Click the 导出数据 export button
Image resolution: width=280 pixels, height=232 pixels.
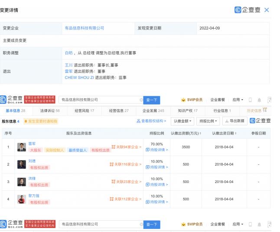(234, 121)
